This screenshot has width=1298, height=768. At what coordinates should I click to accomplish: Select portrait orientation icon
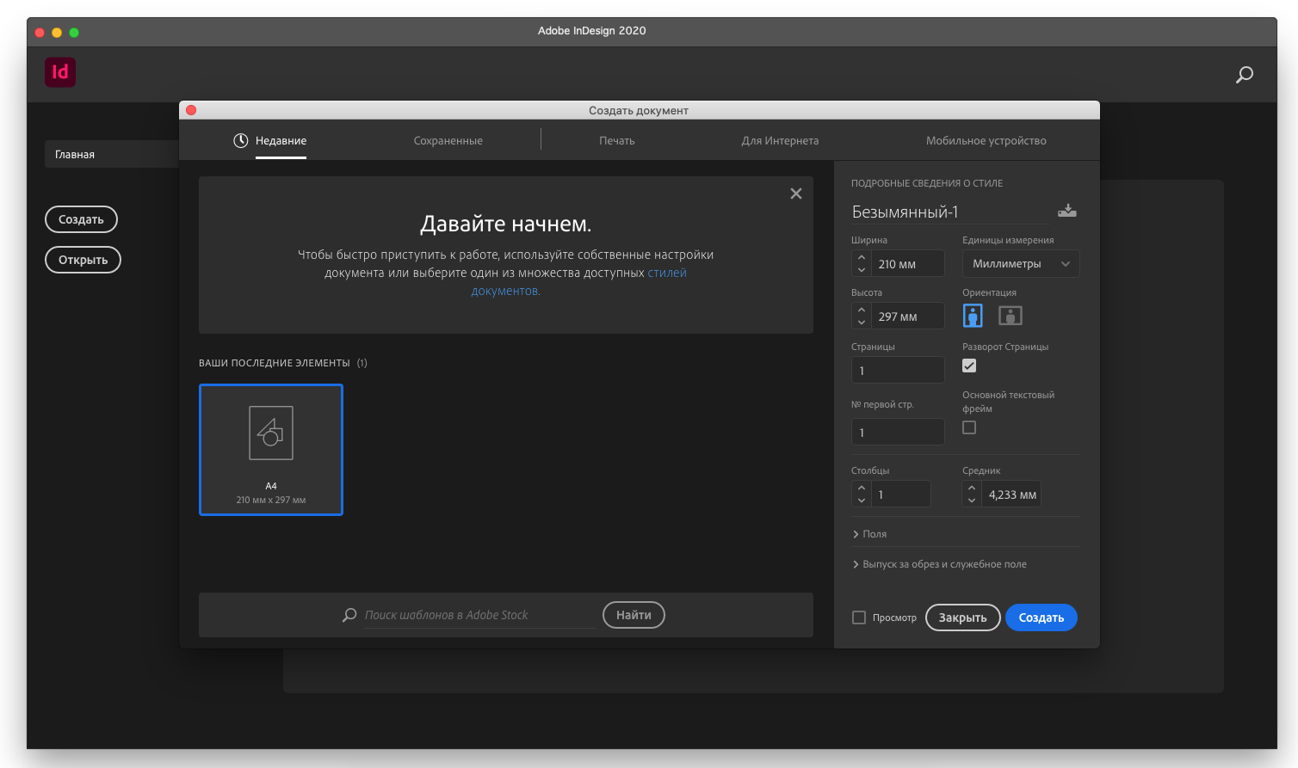pos(973,316)
